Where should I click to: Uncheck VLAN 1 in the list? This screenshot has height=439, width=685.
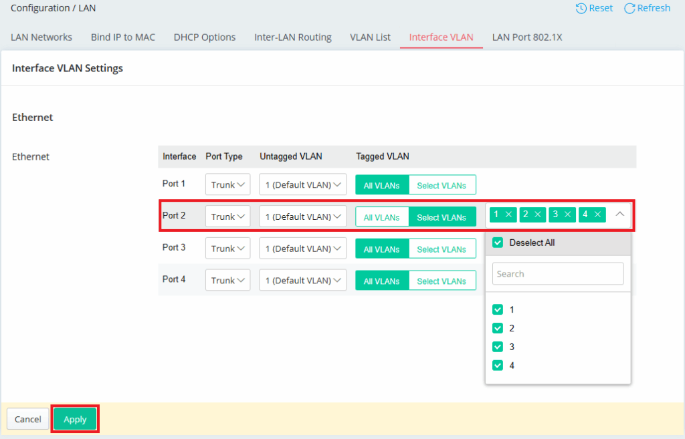tap(498, 309)
